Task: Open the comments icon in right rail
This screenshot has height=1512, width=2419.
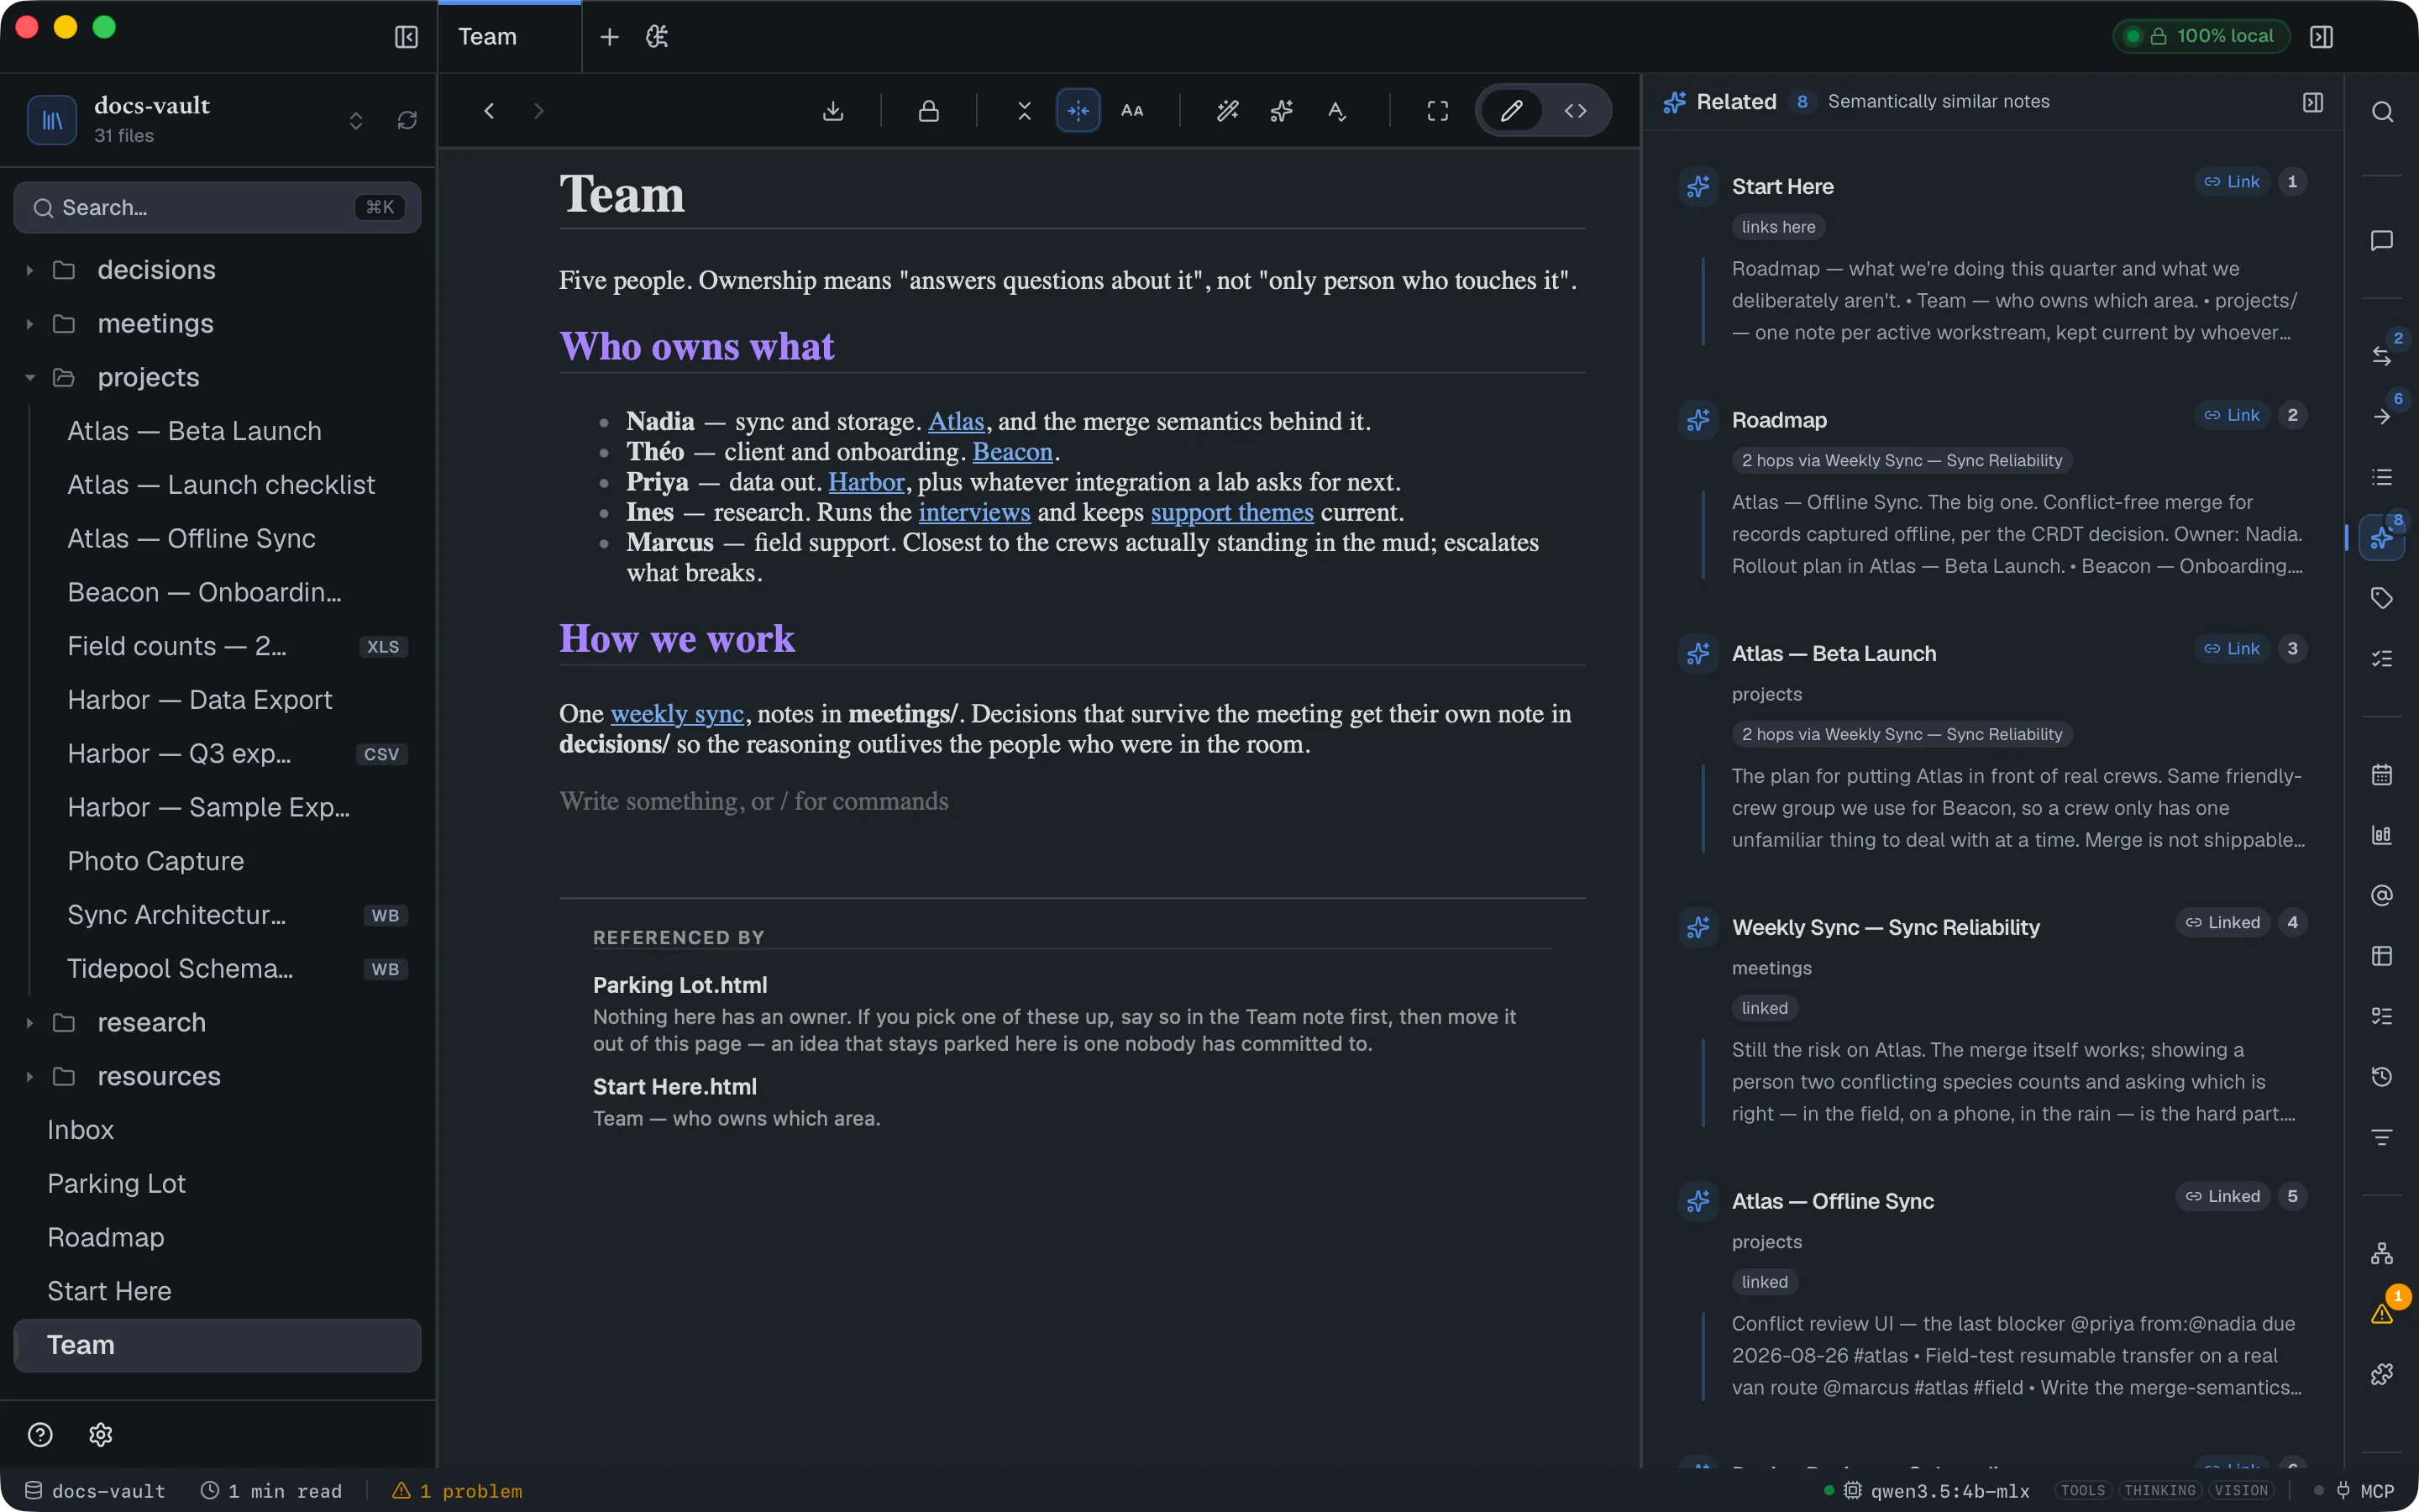Action: pyautogui.click(x=2382, y=241)
